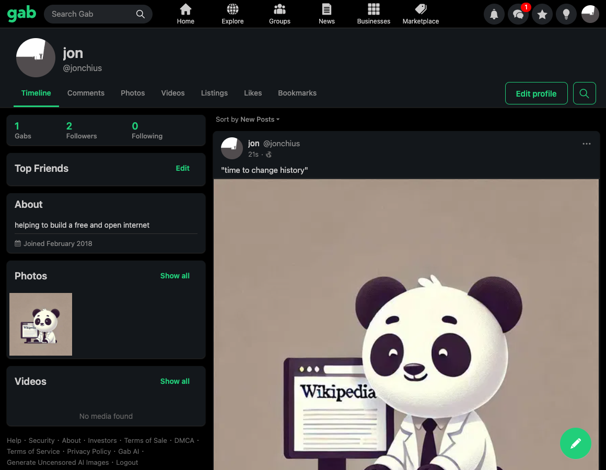
Task: Open the Sort by New Posts dropdown
Action: 247,120
